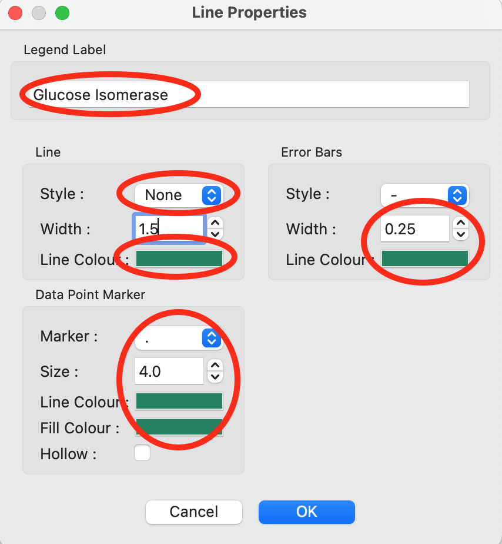
Task: Click the Line Width input field
Action: click(x=169, y=228)
